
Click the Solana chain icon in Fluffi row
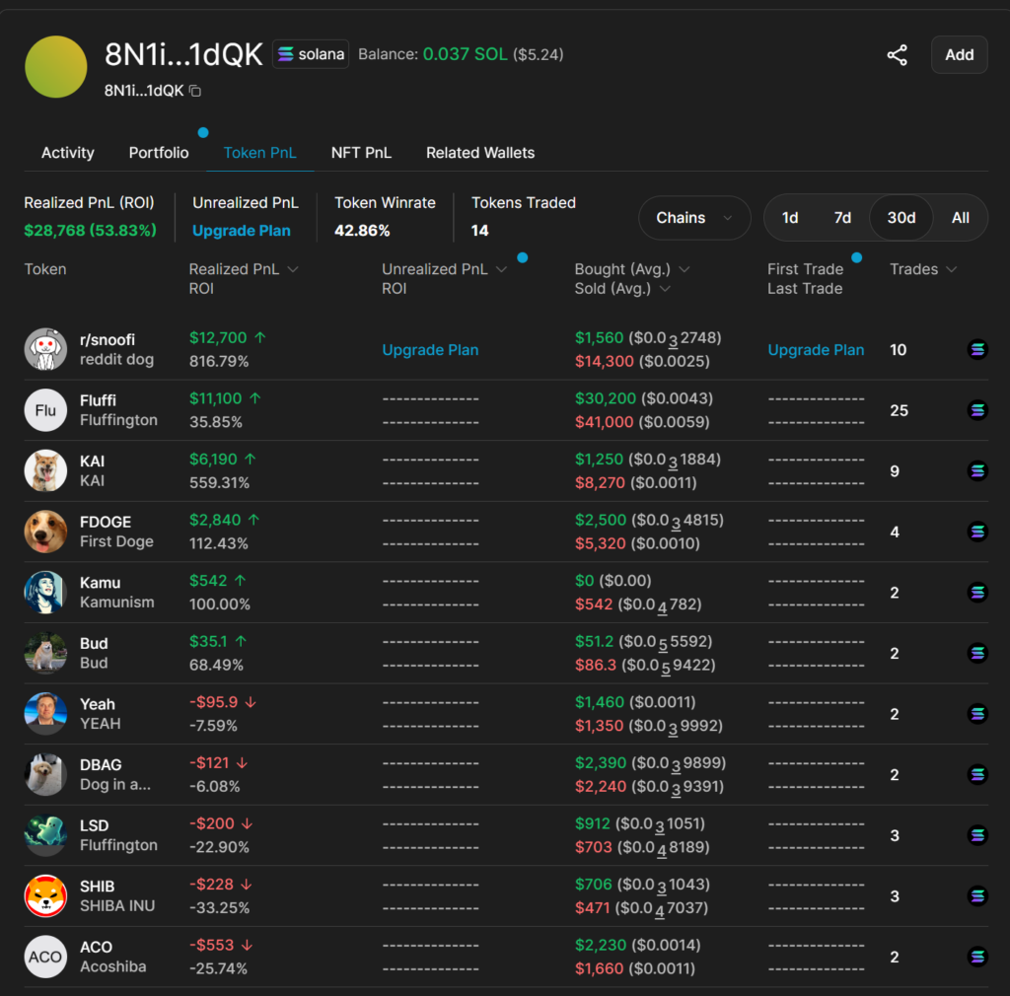click(x=976, y=410)
